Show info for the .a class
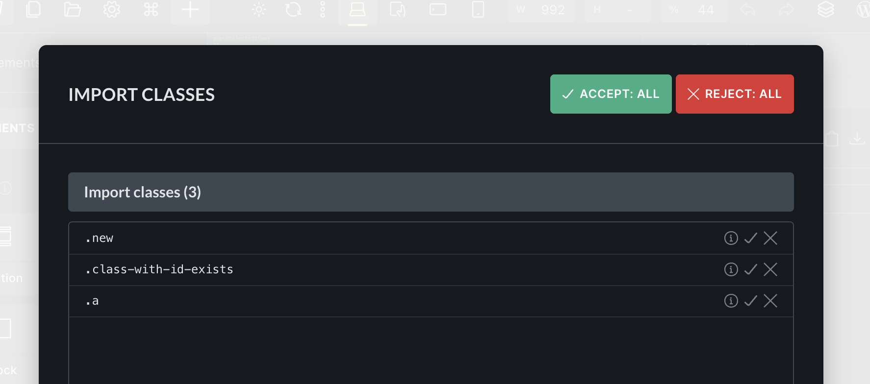 coord(731,301)
